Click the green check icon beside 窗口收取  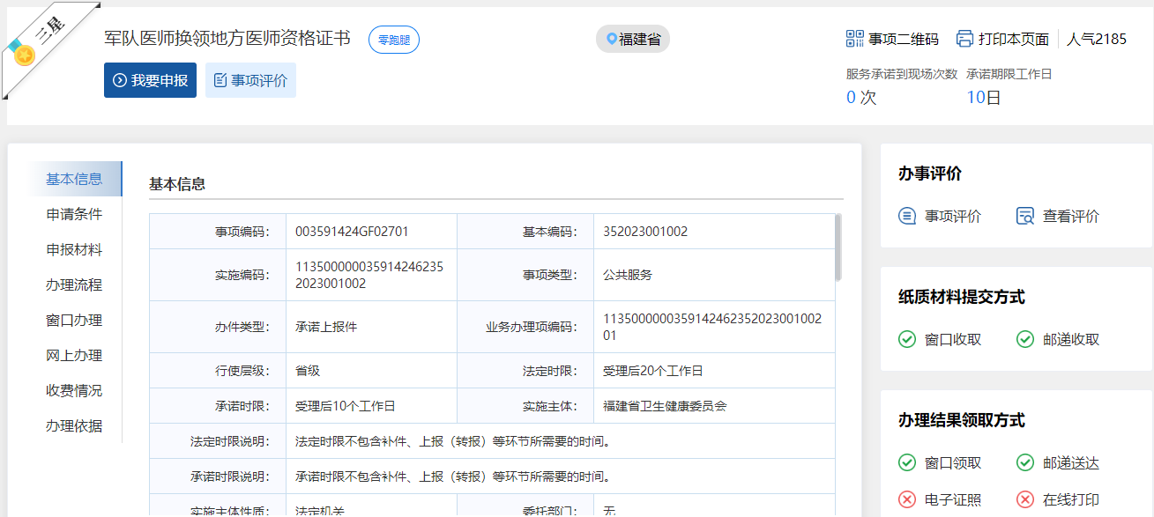907,339
